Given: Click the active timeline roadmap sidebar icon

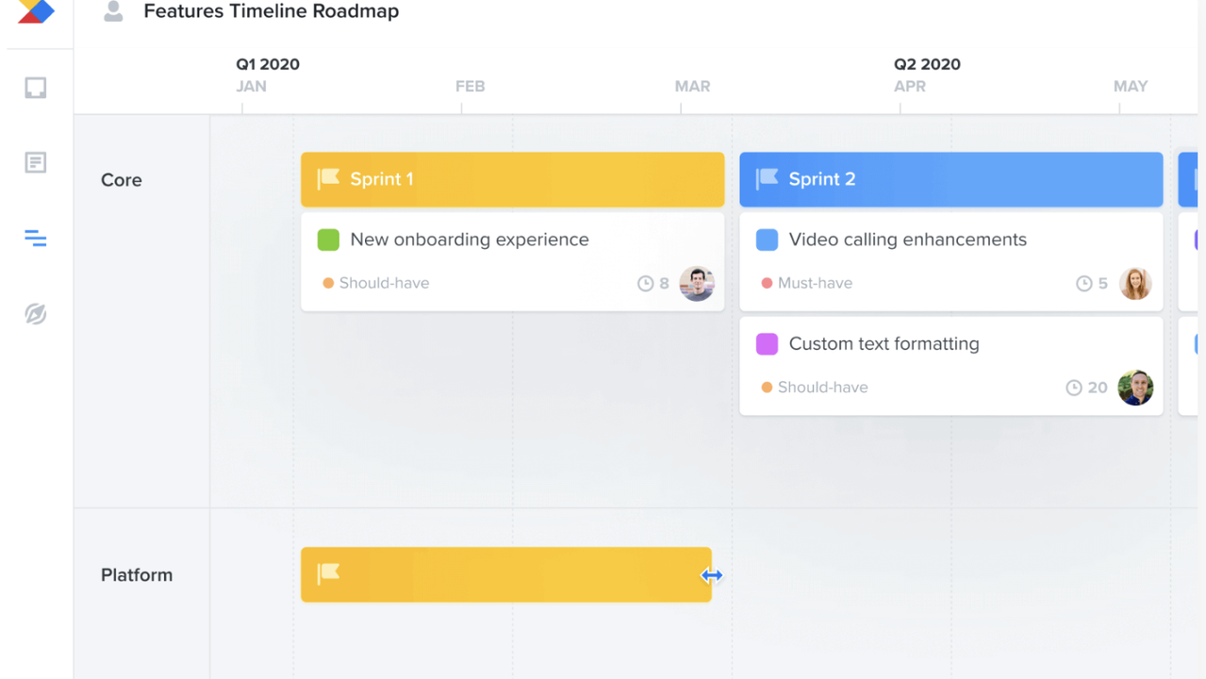Looking at the screenshot, I should tap(35, 239).
